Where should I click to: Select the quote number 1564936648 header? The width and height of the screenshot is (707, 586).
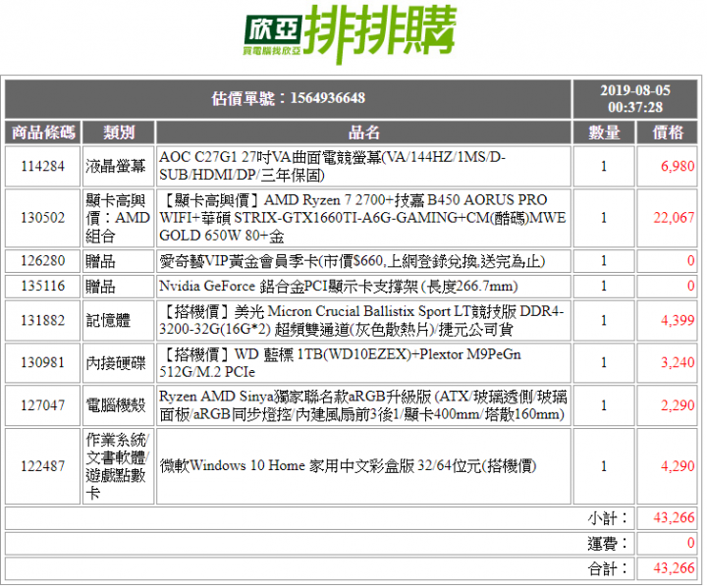tap(288, 99)
